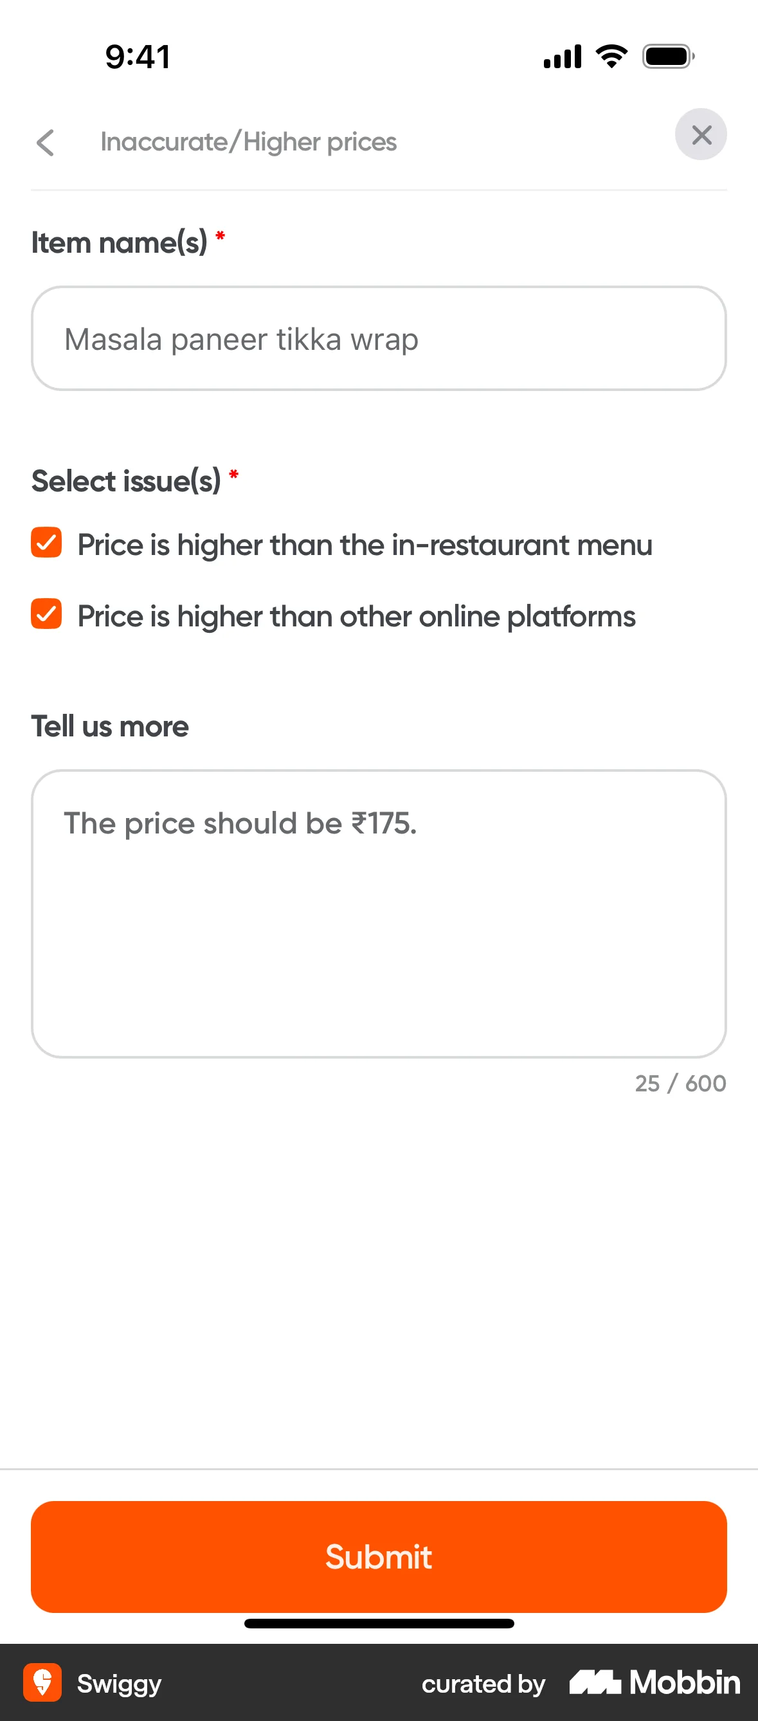
Task: Tap the clock showing 9:41
Action: pyautogui.click(x=137, y=57)
